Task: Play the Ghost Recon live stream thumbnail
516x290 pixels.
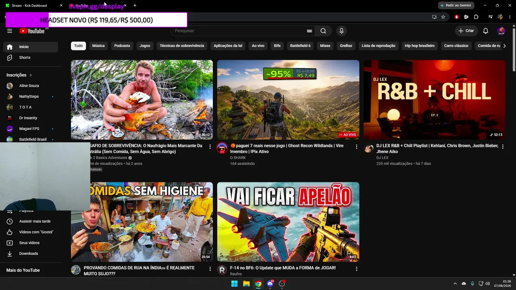Action: (288, 100)
